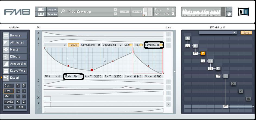Screen dimensions: 256x120
Task: Select operator Z in FM Matrix
Action: pos(241,91)
